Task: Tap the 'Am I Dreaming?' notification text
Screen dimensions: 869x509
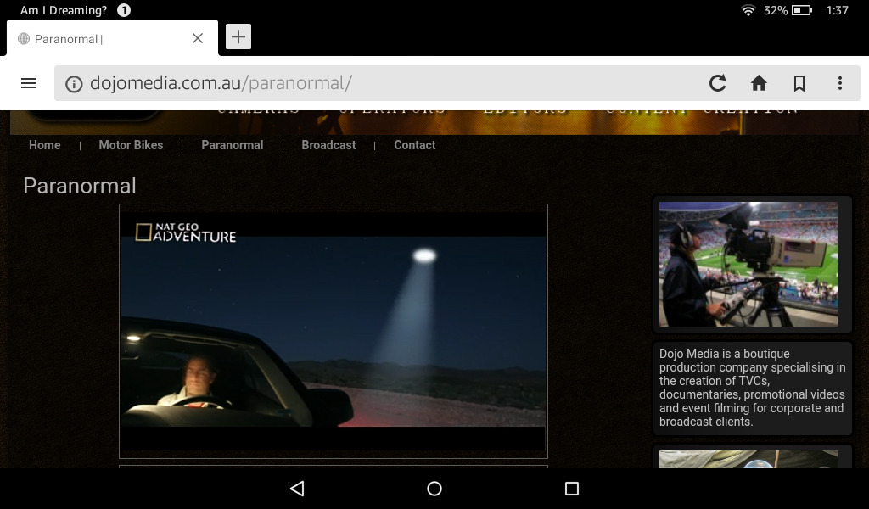Action: 64,10
